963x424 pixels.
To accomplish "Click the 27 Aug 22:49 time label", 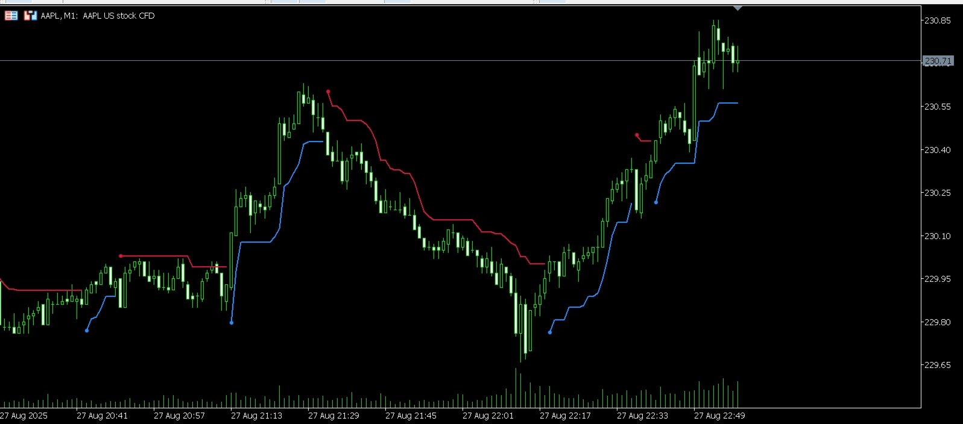I will (719, 416).
